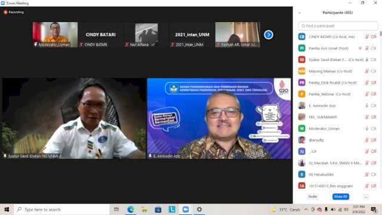Click the Mute All button
The height and width of the screenshot is (215, 382).
(x=341, y=196)
